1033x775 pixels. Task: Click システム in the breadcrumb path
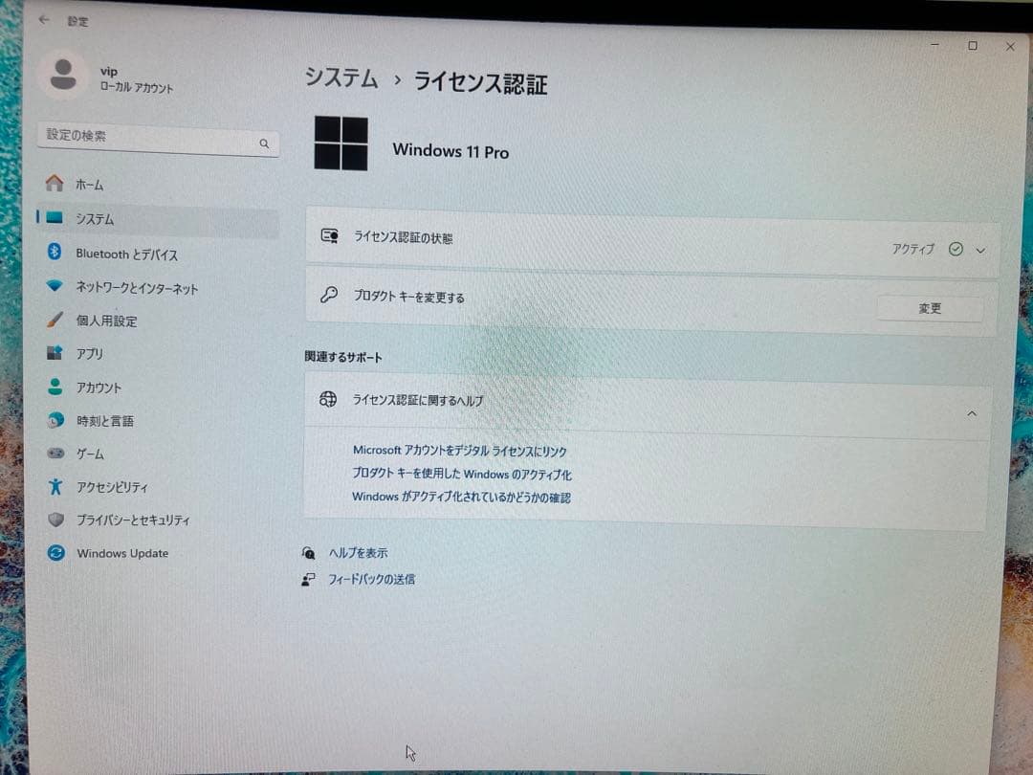tap(341, 80)
